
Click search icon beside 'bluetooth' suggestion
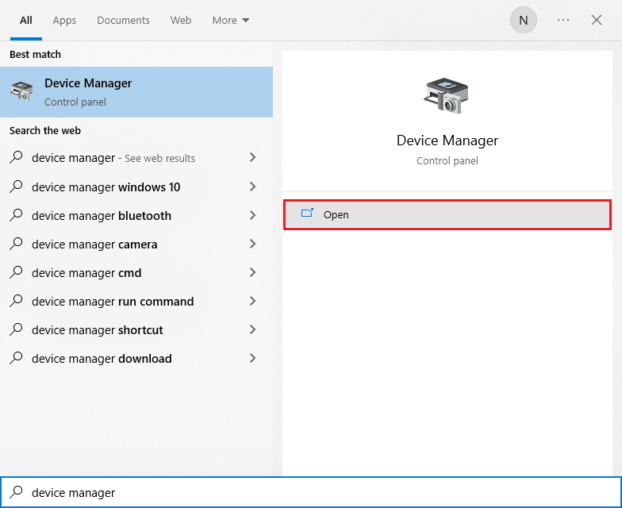16,214
